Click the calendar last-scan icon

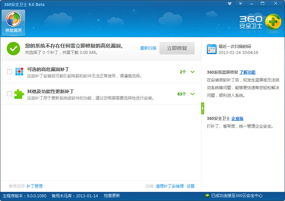tap(212, 49)
